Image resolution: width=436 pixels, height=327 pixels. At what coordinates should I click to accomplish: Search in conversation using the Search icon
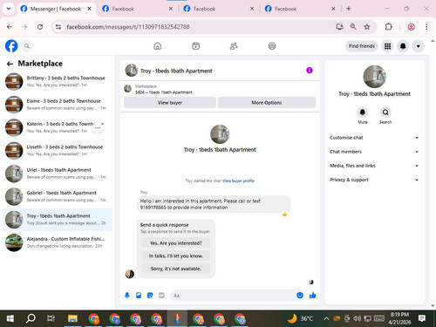(385, 112)
